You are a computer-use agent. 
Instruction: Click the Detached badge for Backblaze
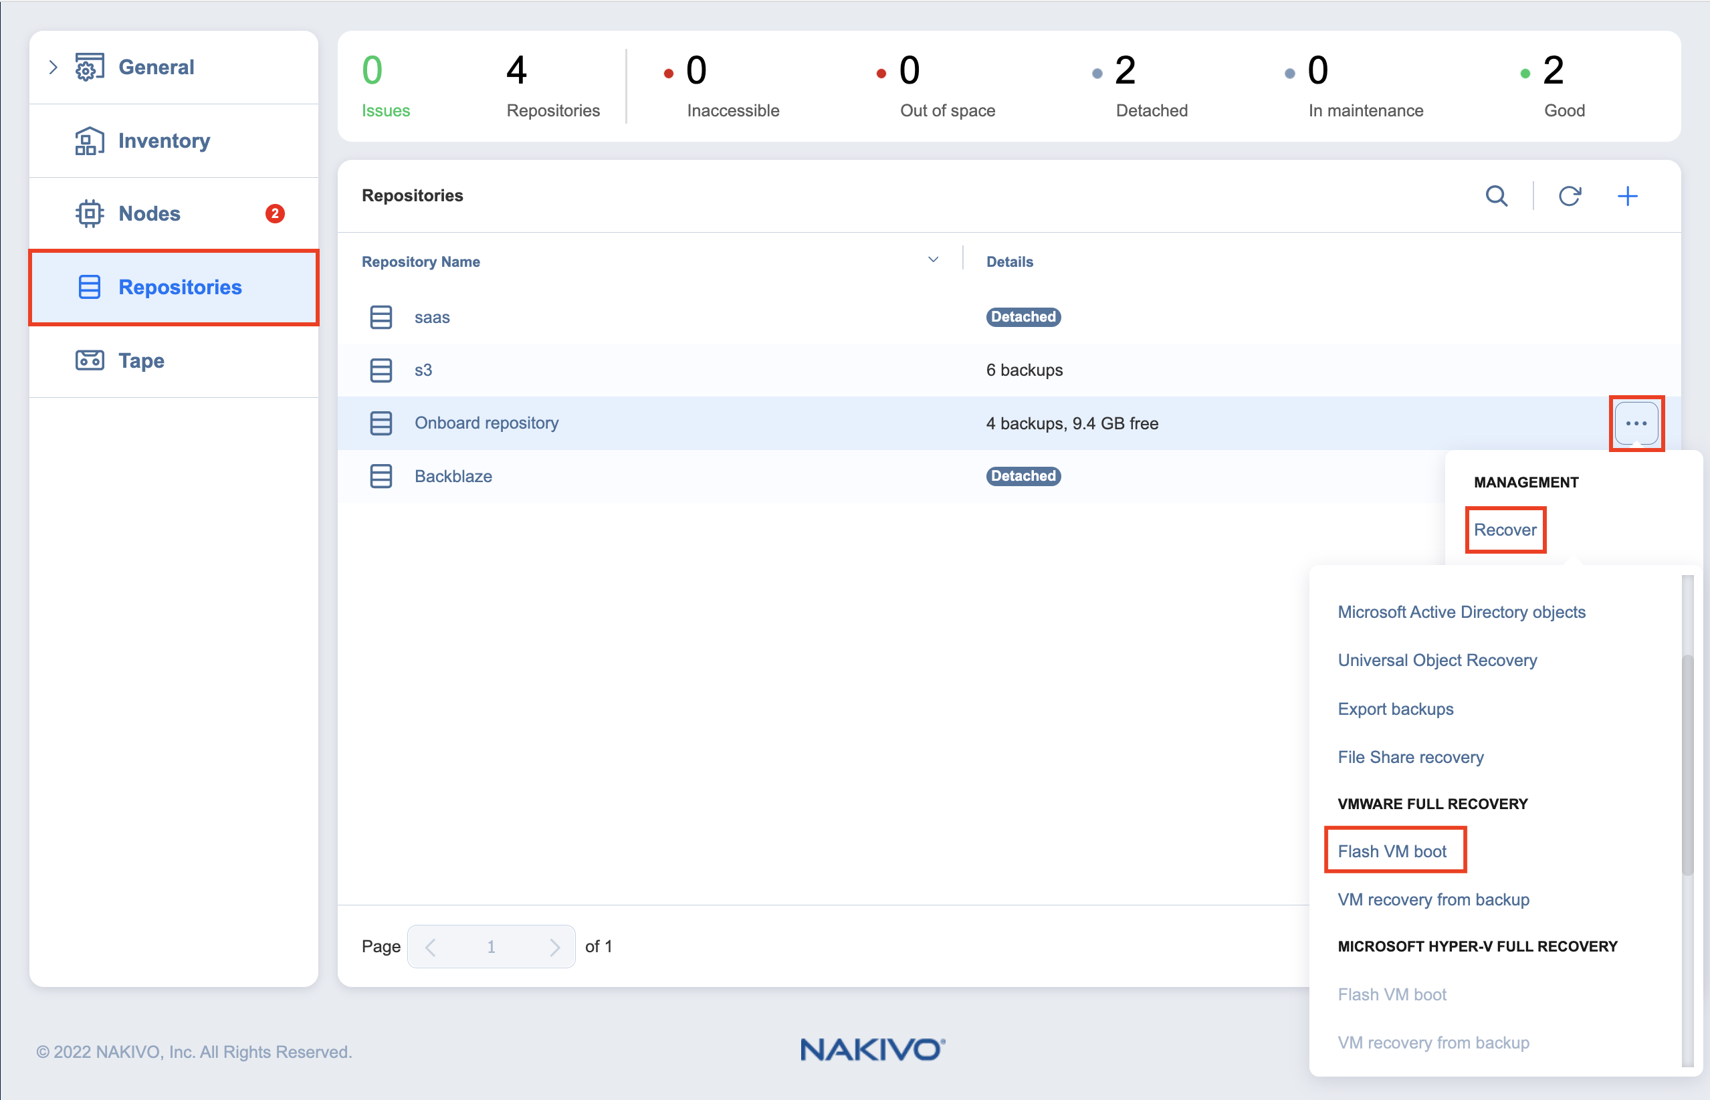(x=1023, y=475)
